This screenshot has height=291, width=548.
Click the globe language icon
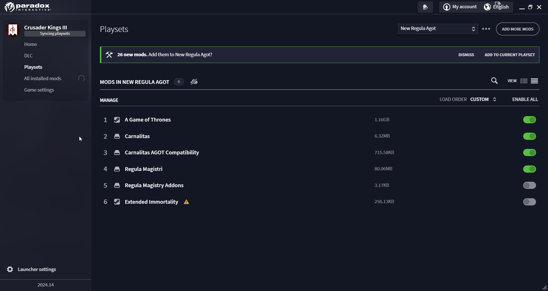click(487, 7)
